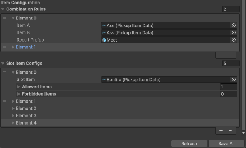Remove selected Slot Item Configs element

(230, 131)
